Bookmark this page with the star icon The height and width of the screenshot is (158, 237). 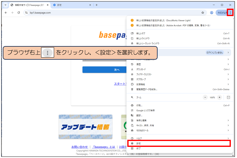203,13
